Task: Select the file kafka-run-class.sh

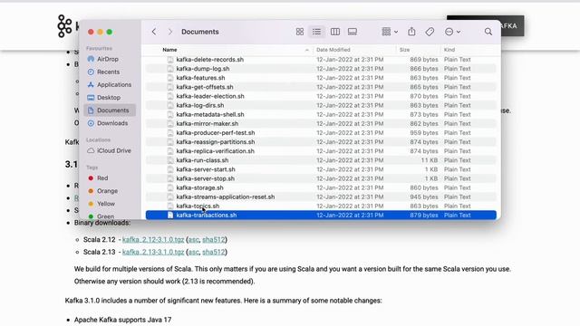Action: (x=202, y=160)
